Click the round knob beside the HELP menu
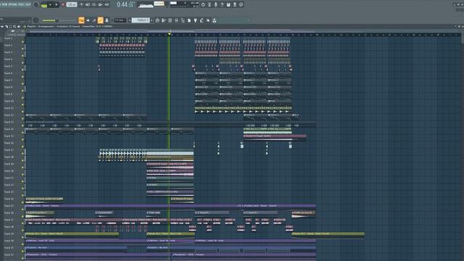Image resolution: width=464 pixels, height=261 pixels. pos(36,4)
